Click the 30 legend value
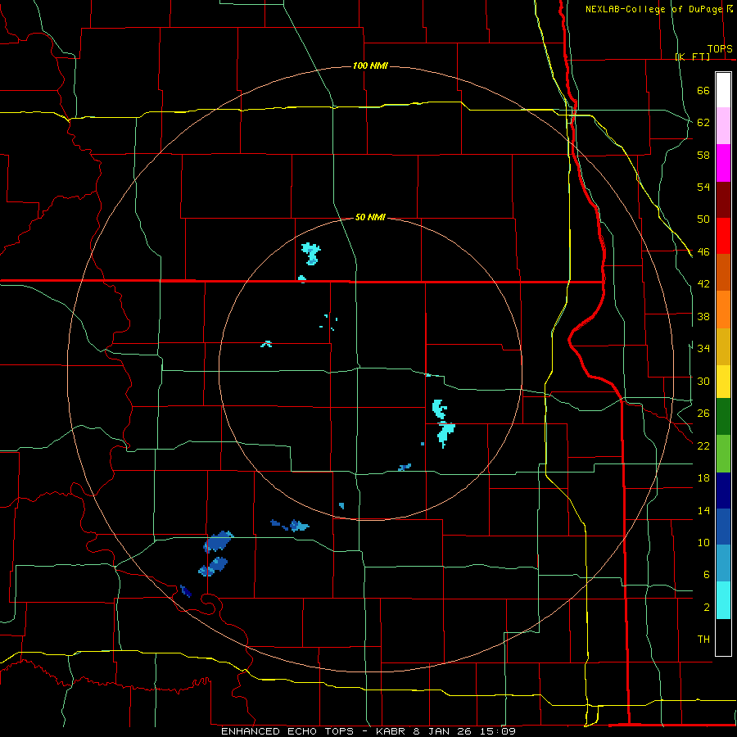Viewport: 737px width, 737px height. tap(703, 381)
